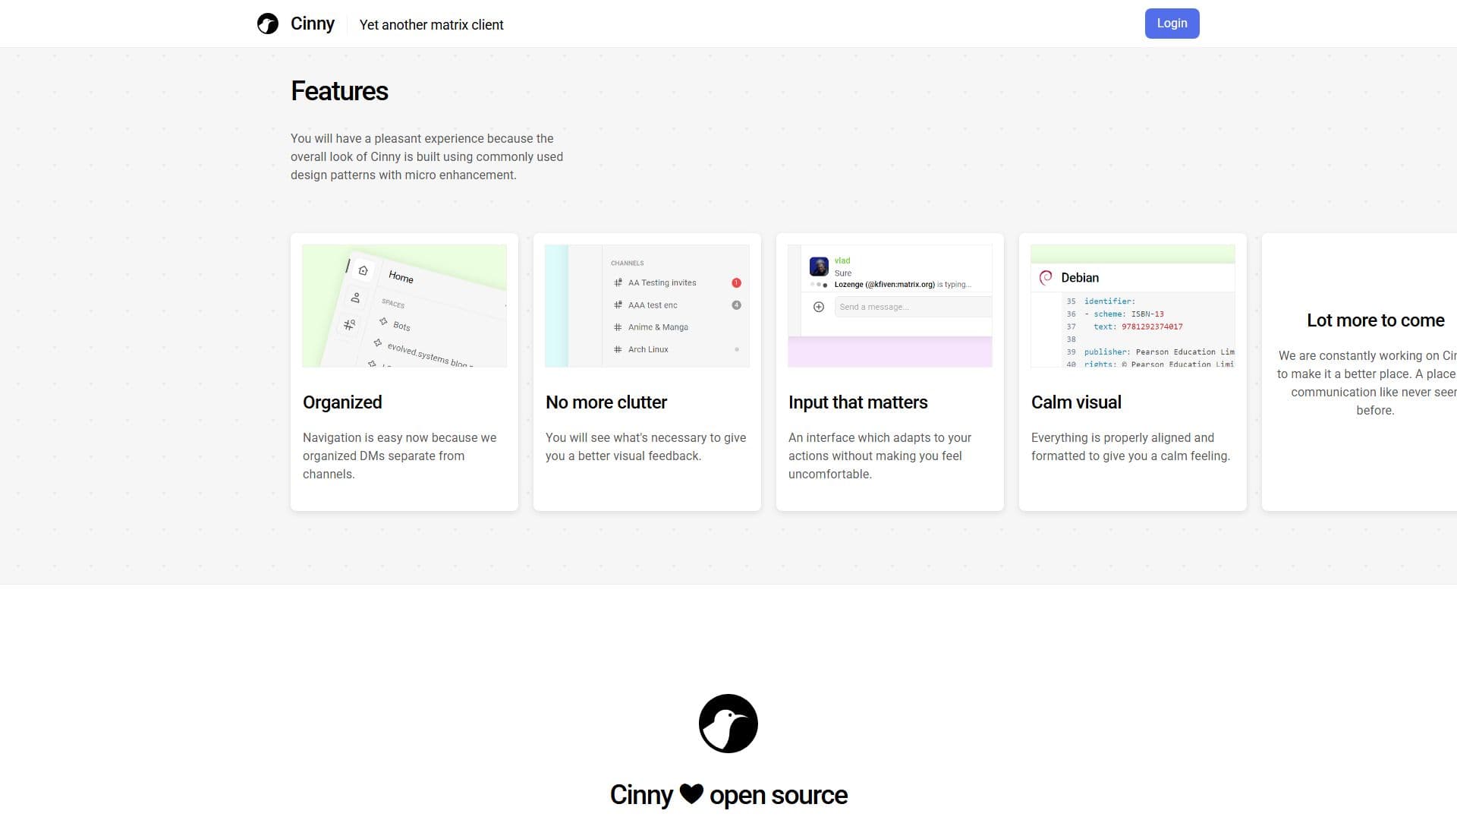
Task: Click the Organized card title
Action: [x=342, y=402]
